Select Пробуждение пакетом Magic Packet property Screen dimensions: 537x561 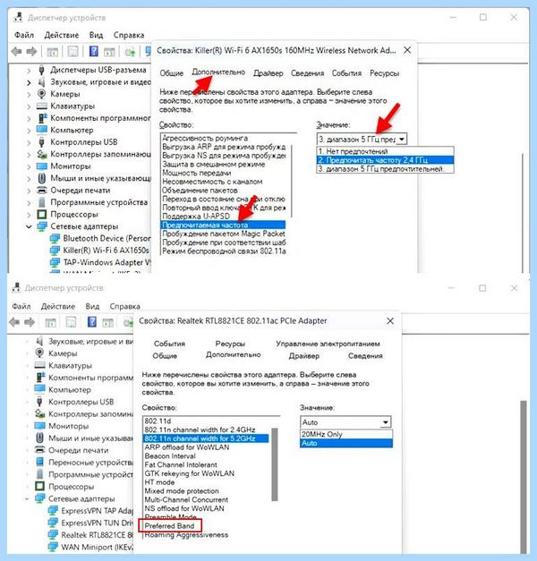coord(224,234)
